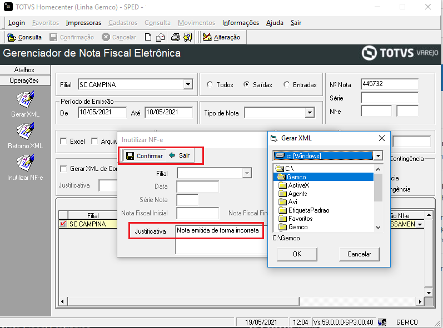Viewport: 443px width, 328px height.
Task: Switch to the Operações tab
Action: (x=26, y=80)
